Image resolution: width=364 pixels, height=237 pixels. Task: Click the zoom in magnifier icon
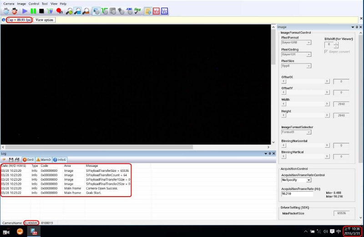click(70, 11)
